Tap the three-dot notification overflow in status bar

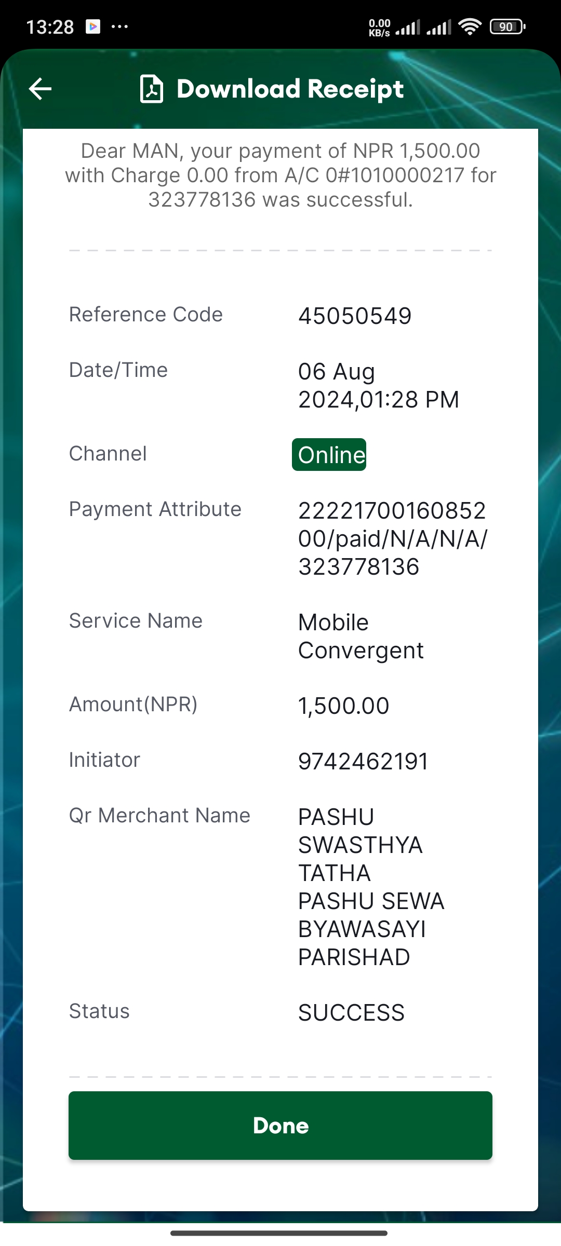click(119, 26)
